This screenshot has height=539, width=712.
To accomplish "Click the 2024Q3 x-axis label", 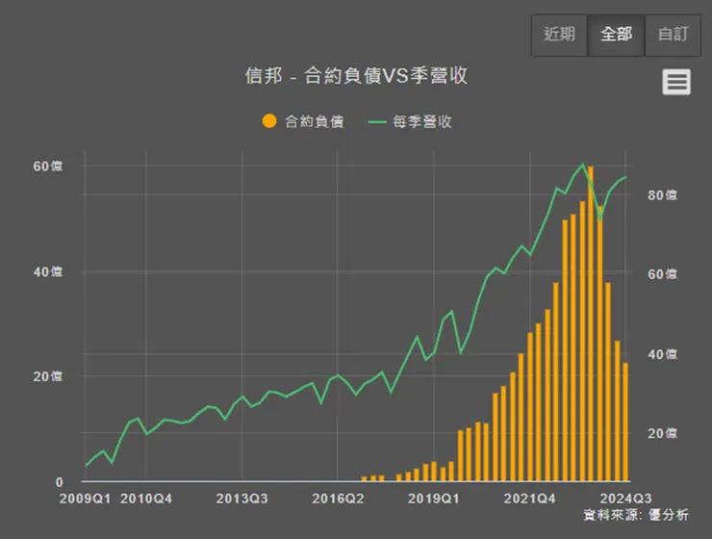I will click(x=625, y=499).
